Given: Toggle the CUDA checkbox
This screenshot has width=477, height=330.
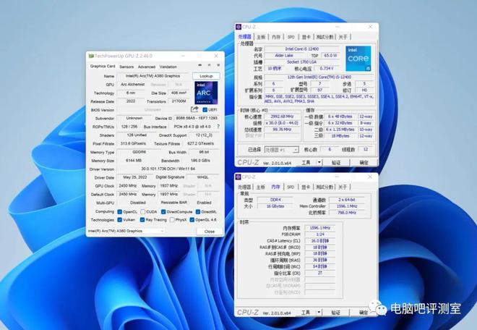Looking at the screenshot, I should click(x=142, y=211).
